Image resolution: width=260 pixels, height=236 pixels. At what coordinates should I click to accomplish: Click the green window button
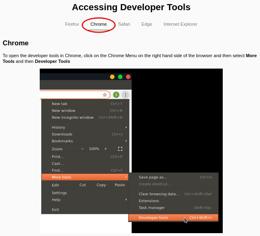(x=120, y=77)
